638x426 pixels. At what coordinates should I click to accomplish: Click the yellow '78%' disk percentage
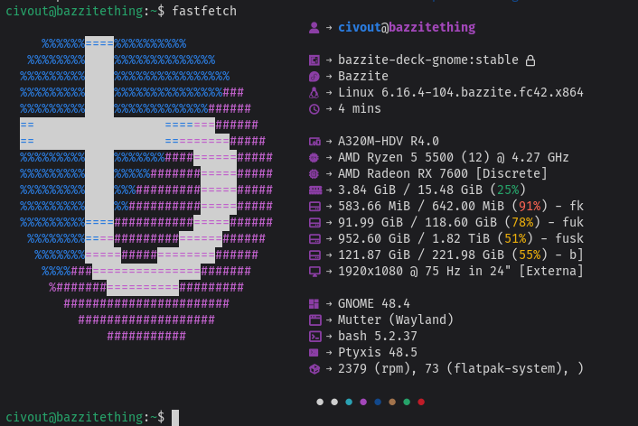point(522,222)
